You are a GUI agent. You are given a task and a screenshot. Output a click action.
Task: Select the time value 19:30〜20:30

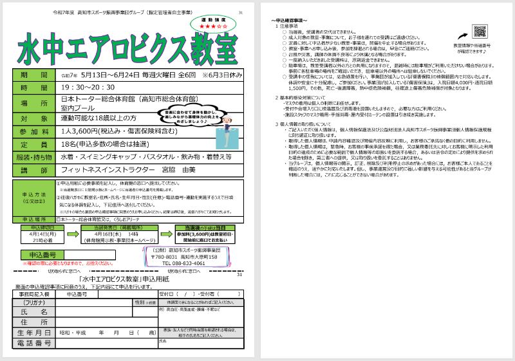coord(88,88)
